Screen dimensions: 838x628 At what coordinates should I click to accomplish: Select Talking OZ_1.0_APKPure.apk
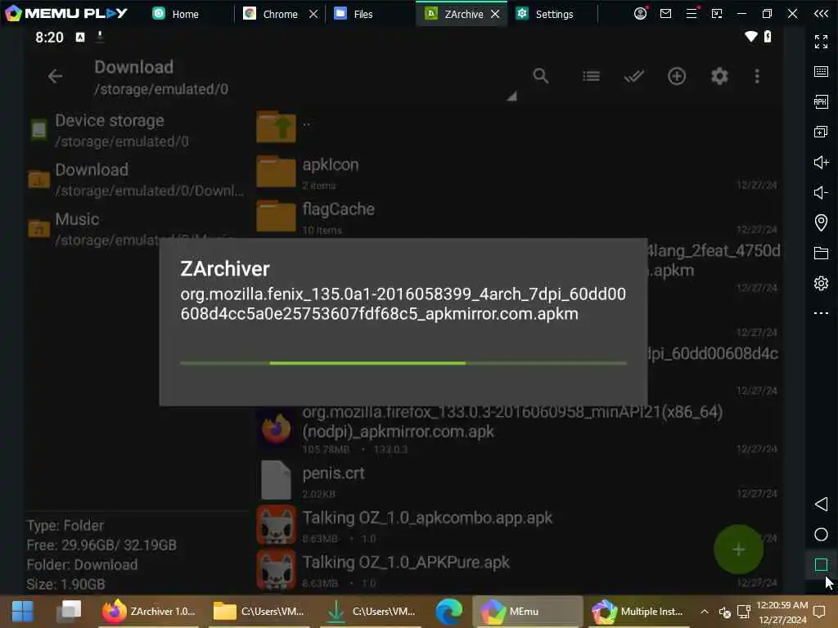(516, 570)
